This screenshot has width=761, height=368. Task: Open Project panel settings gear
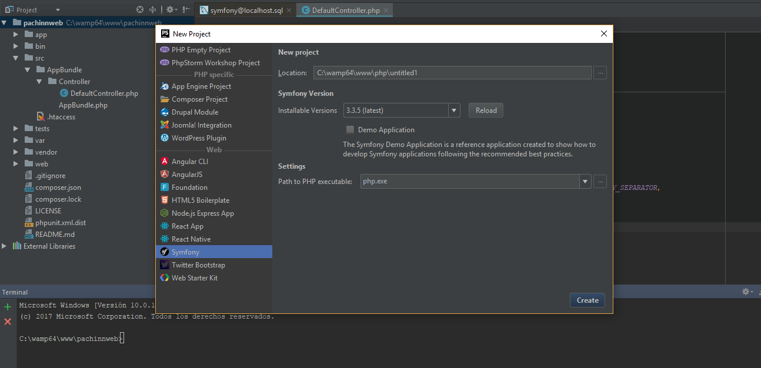(171, 9)
